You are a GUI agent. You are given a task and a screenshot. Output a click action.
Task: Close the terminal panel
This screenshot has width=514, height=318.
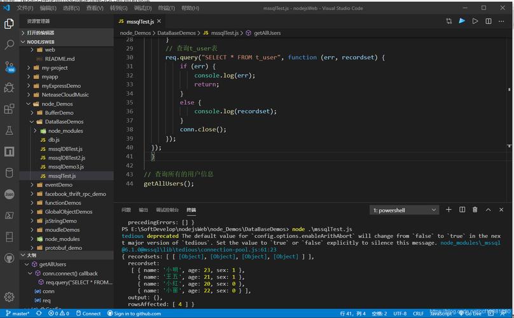(501, 210)
